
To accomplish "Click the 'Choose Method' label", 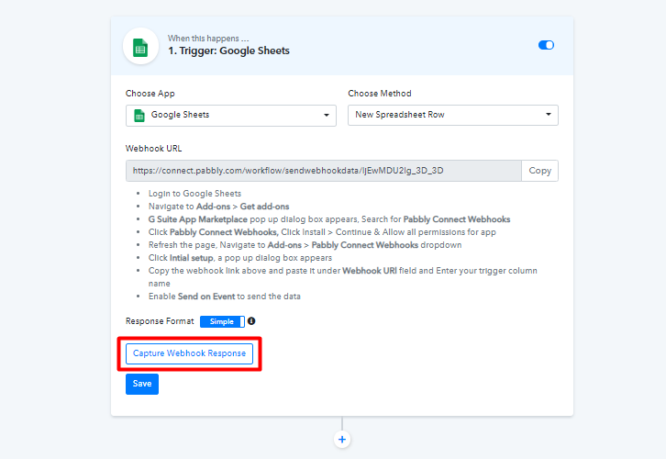I will (380, 94).
